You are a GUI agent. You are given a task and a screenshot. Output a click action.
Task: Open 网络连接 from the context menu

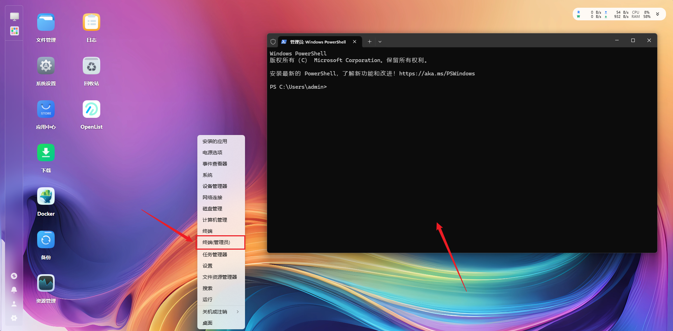point(221,197)
